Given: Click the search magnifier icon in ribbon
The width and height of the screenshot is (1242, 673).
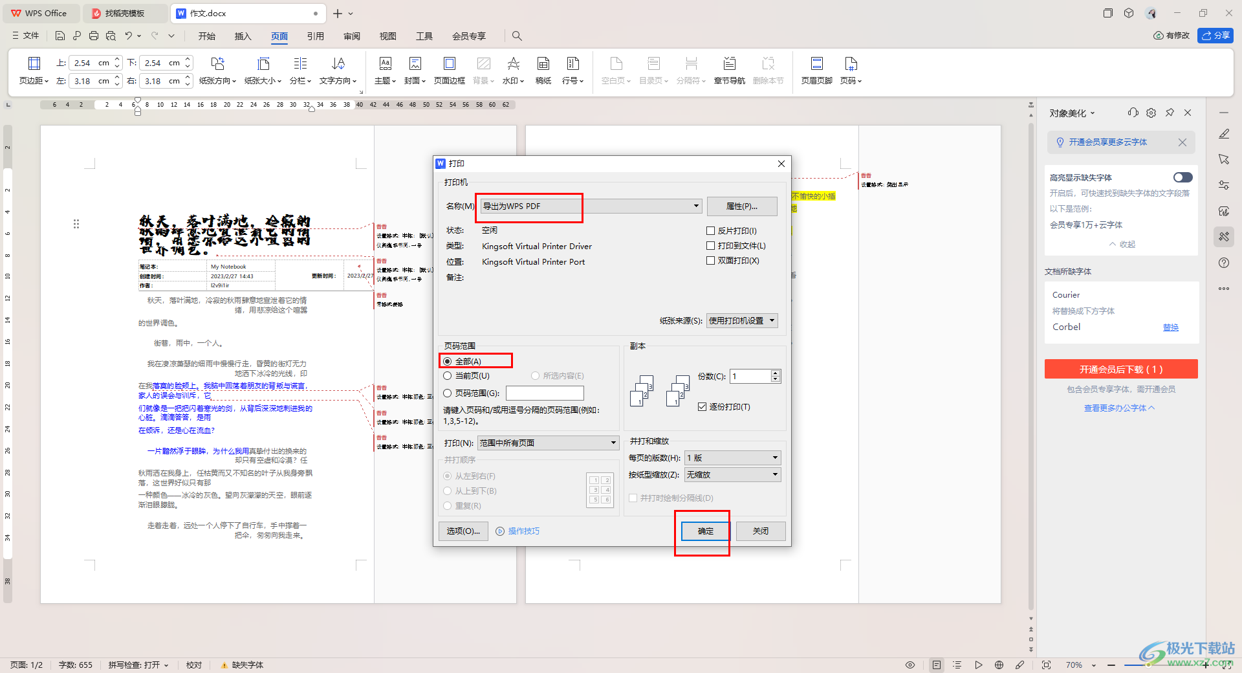Looking at the screenshot, I should [x=517, y=36].
